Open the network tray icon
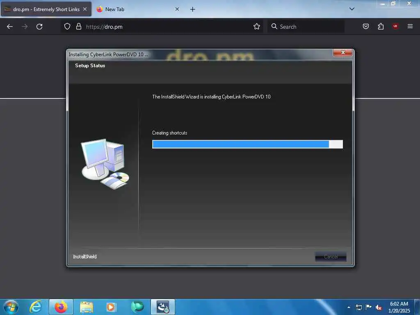This screenshot has height=315, width=420. [x=358, y=307]
